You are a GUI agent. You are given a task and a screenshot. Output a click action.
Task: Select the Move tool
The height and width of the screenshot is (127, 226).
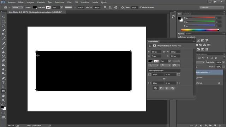3,17
